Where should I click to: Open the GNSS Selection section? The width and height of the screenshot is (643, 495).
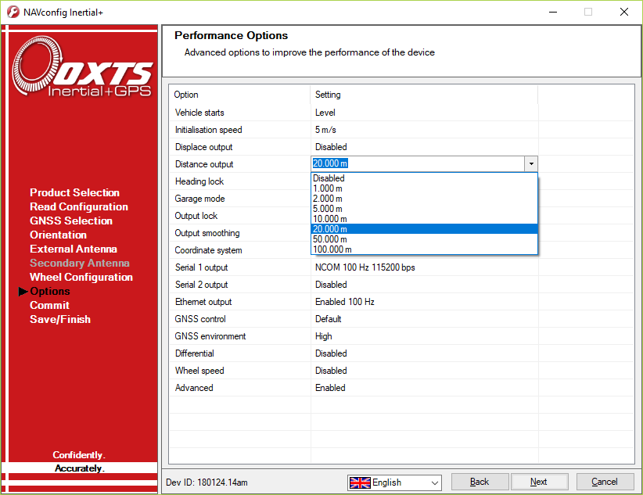(71, 221)
